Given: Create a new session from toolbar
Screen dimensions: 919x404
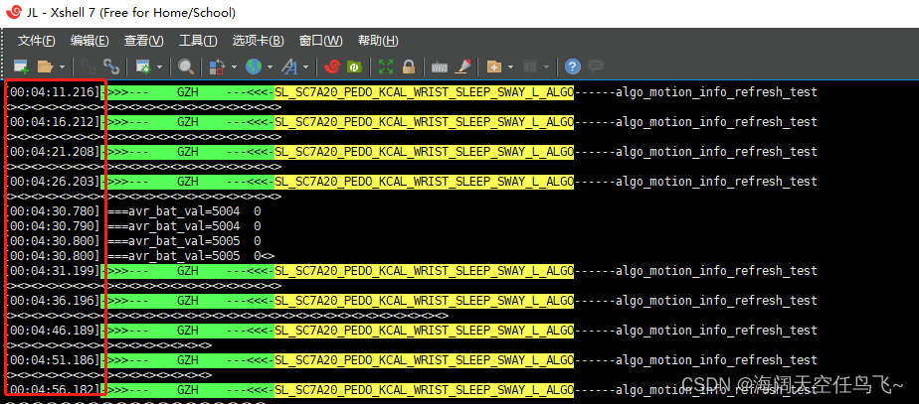Looking at the screenshot, I should tap(21, 67).
